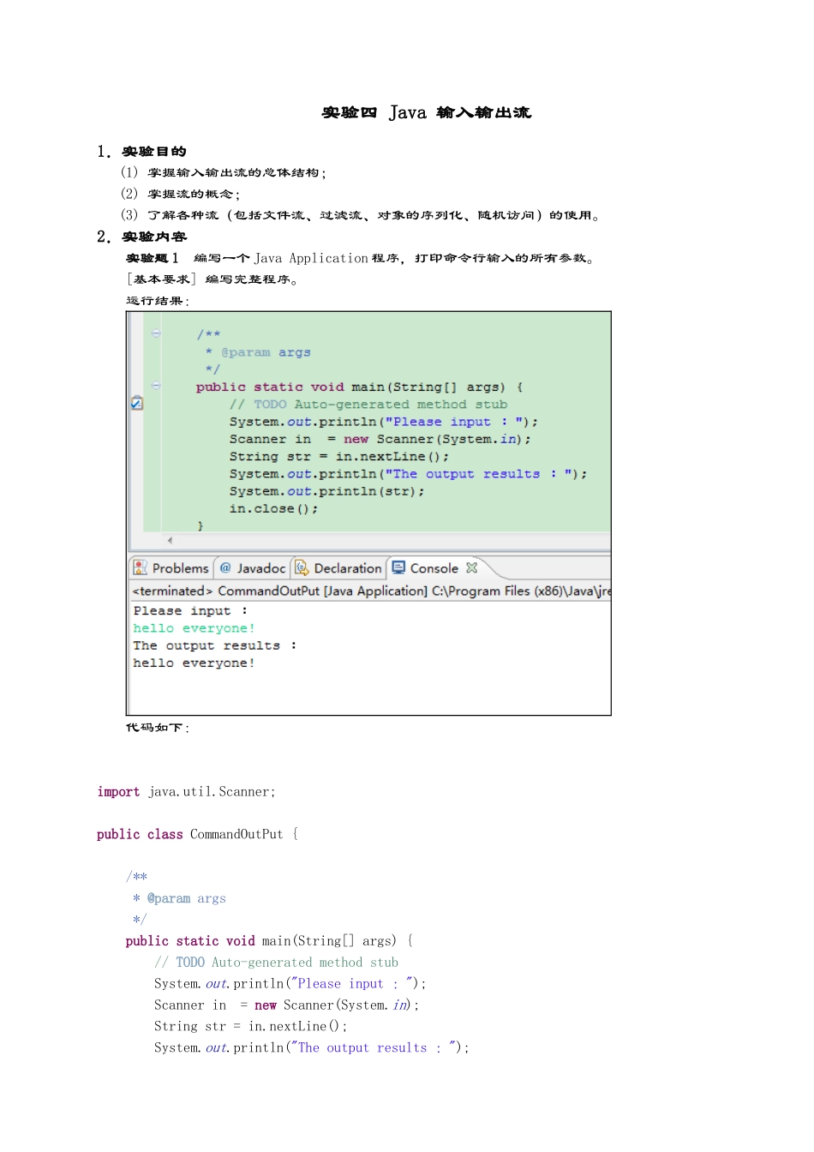Click console line 'Please input :'
The width and height of the screenshot is (814, 1152).
click(x=190, y=610)
